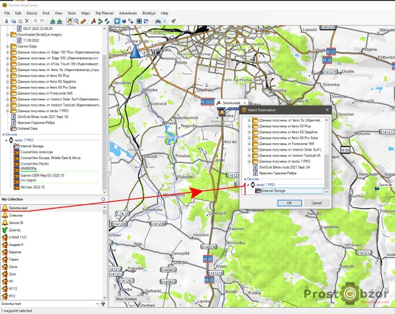Select the New Waypoint flag tool
The width and height of the screenshot is (395, 314).
(94, 21)
